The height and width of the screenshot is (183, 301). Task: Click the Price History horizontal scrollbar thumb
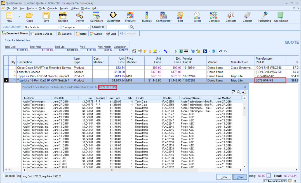click(112, 170)
